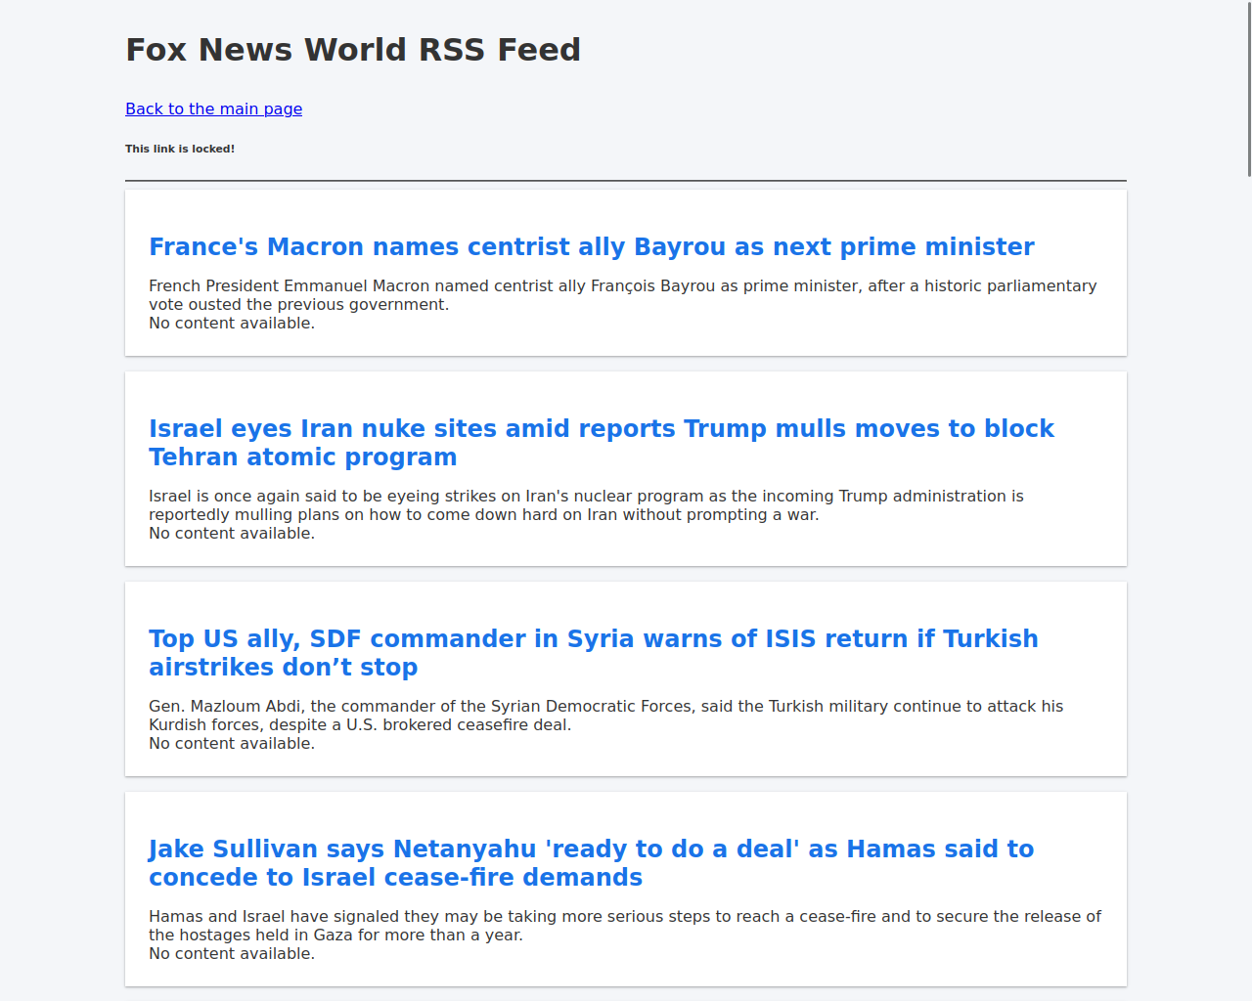This screenshot has width=1252, height=1001.
Task: Click 'No content available.' under the Macron article
Action: point(232,324)
